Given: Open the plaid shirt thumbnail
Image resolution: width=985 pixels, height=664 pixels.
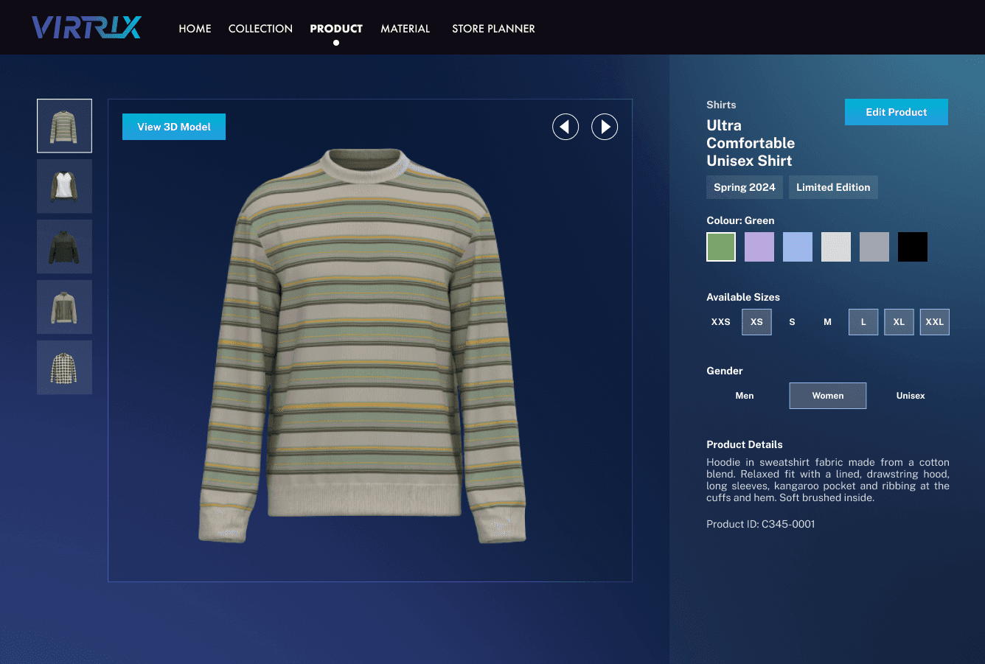Looking at the screenshot, I should tap(64, 367).
